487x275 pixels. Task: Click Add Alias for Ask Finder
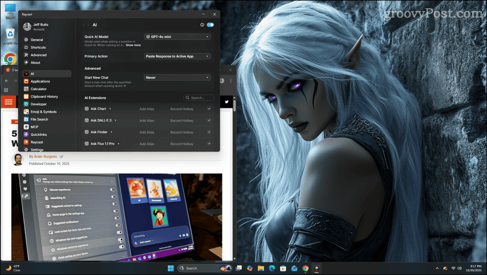pyautogui.click(x=147, y=132)
